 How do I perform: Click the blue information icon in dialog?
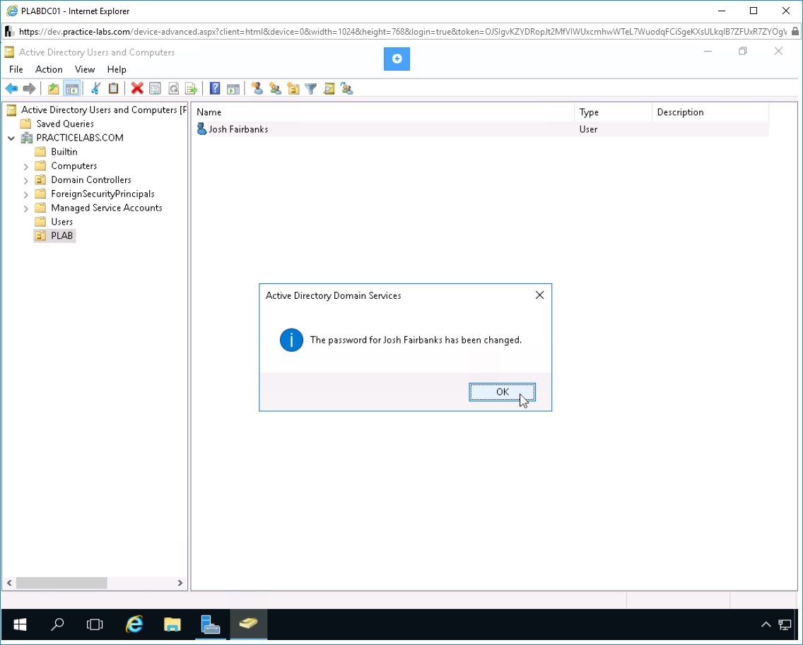point(291,341)
